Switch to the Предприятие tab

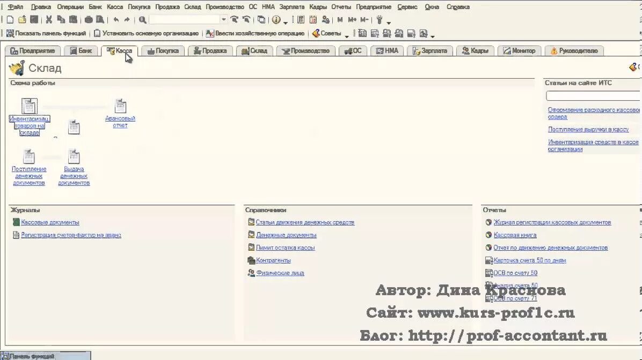tap(33, 51)
